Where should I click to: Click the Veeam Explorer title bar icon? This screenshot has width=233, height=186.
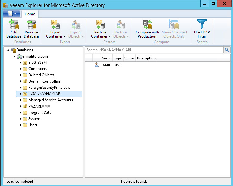click(x=5, y=5)
